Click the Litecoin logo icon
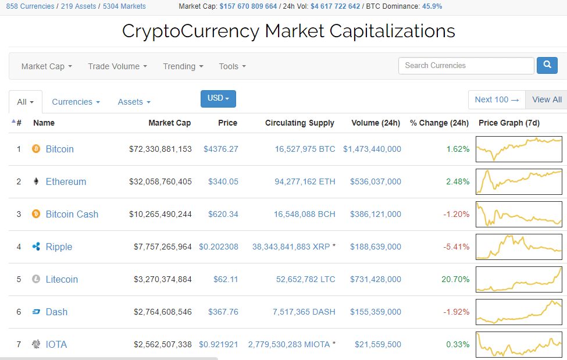Viewport: 567px width, 360px height. [36, 279]
